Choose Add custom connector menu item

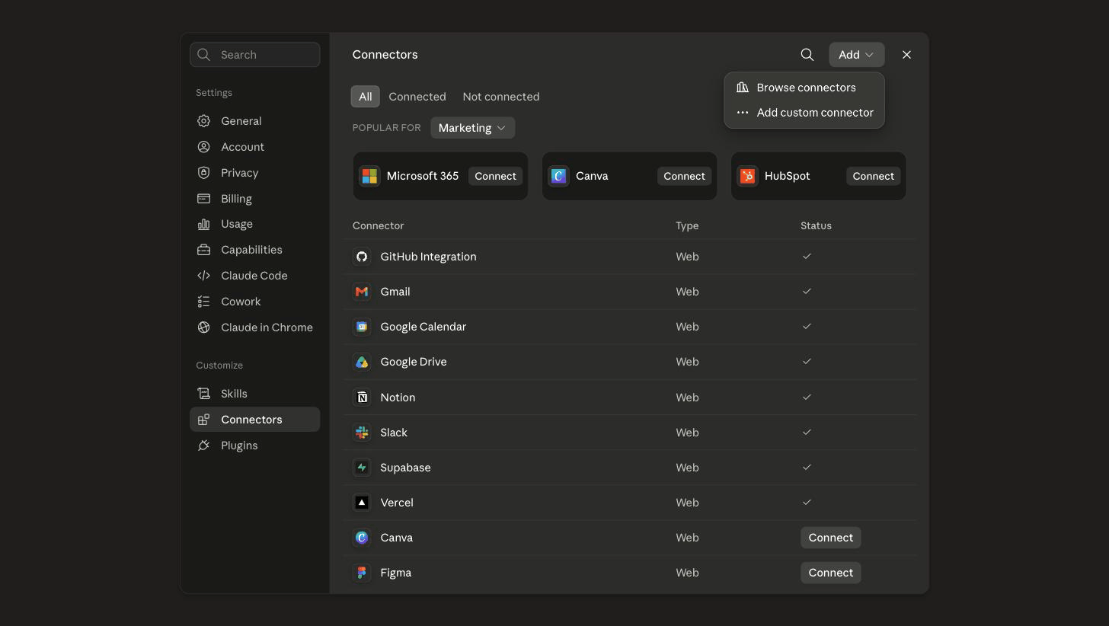click(804, 113)
